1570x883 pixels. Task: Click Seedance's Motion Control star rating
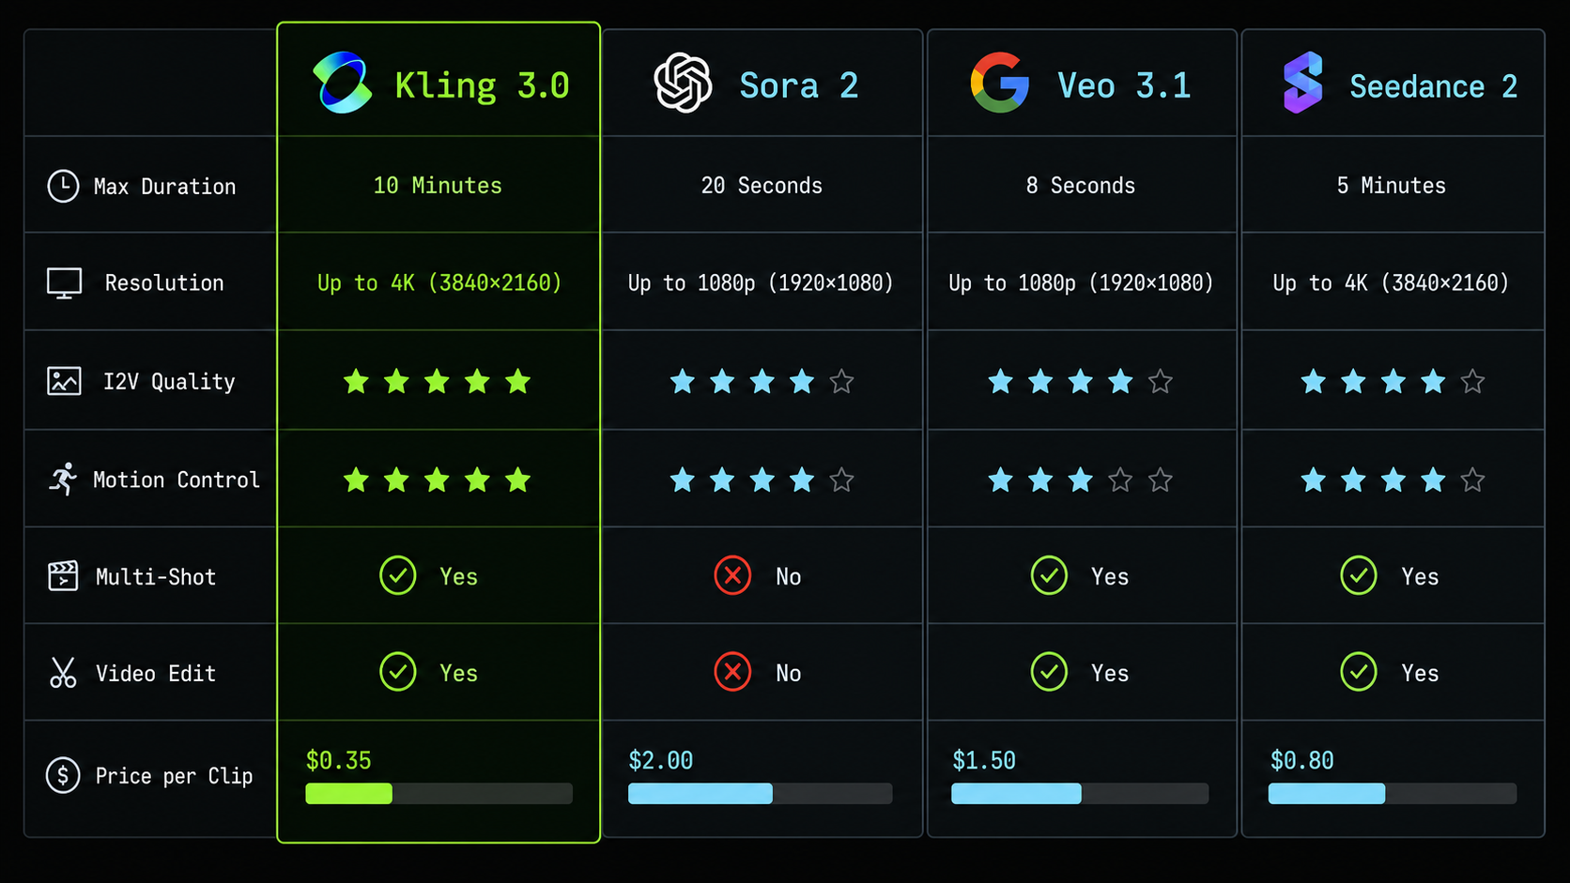coord(1393,480)
